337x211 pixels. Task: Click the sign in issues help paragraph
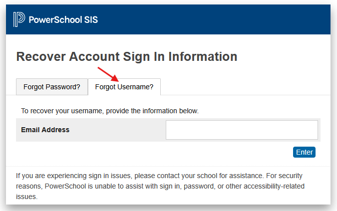pos(160,186)
